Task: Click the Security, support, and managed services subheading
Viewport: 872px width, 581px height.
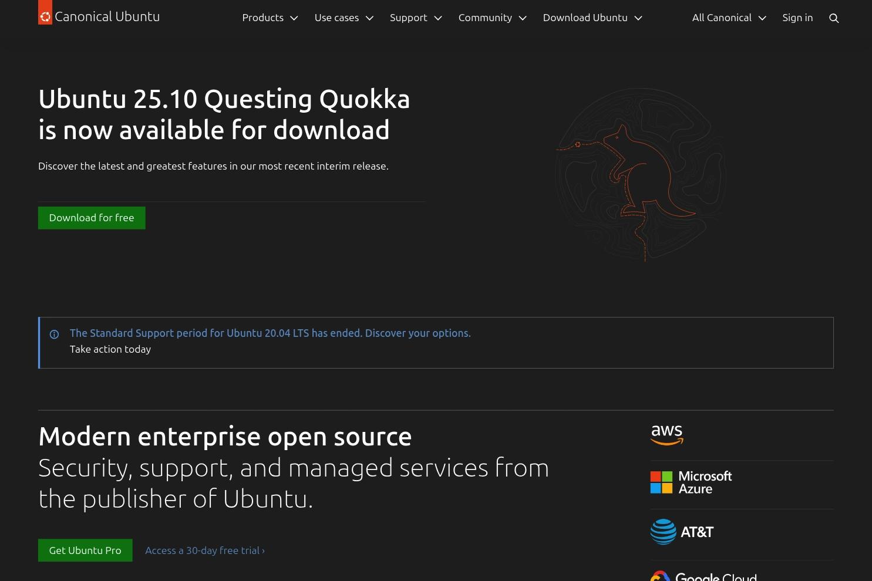Action: [x=294, y=484]
